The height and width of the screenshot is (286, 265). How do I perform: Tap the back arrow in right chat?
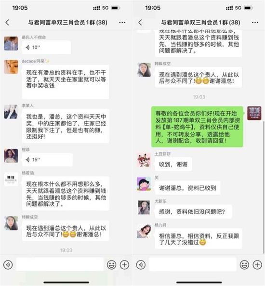[140, 23]
